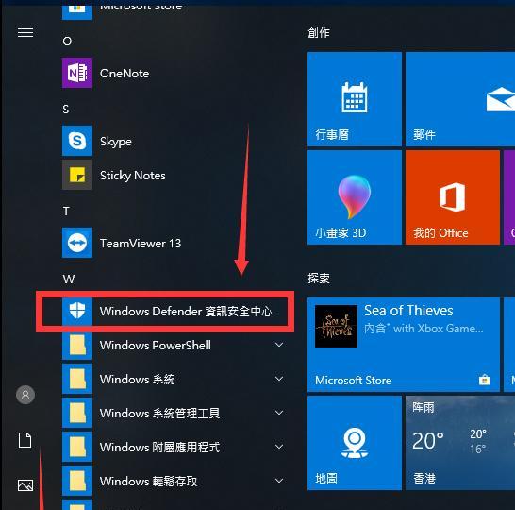Viewport: 515px width, 510px height.
Task: Click the Windows 附屬應用程式 folder icon
Action: point(77,447)
